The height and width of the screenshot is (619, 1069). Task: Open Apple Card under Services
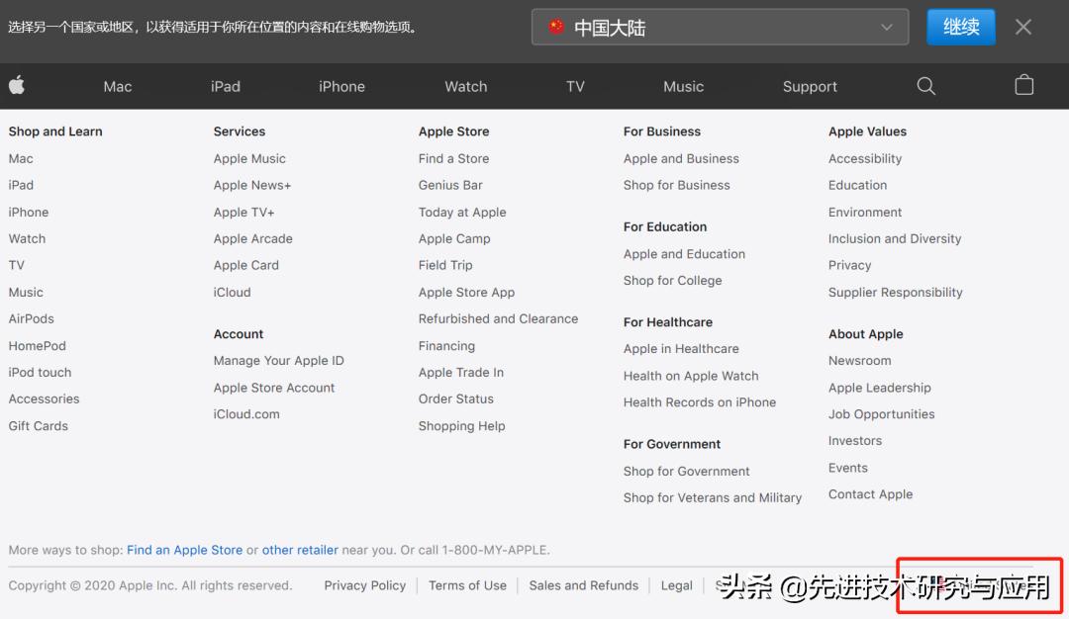[x=246, y=266]
